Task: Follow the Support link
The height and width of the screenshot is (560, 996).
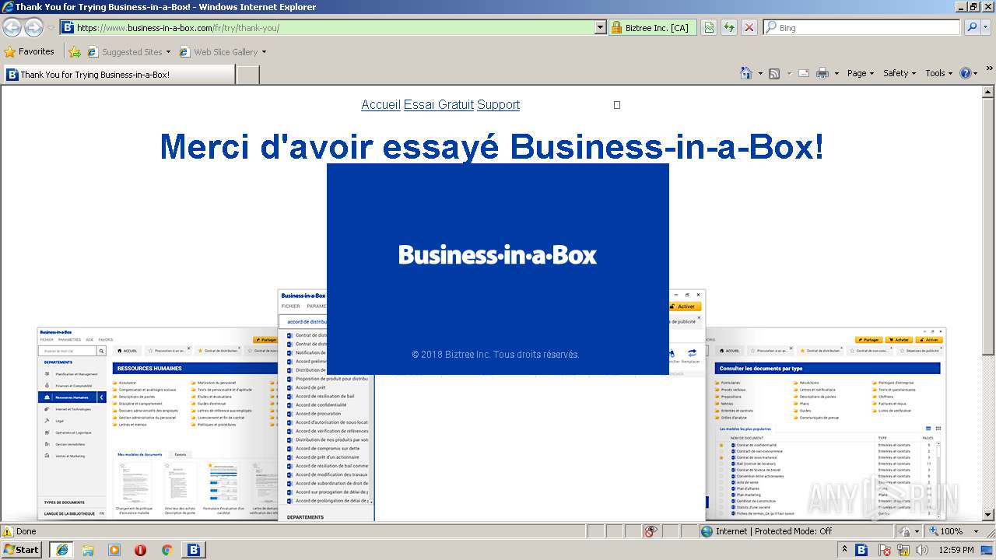Action: tap(498, 105)
